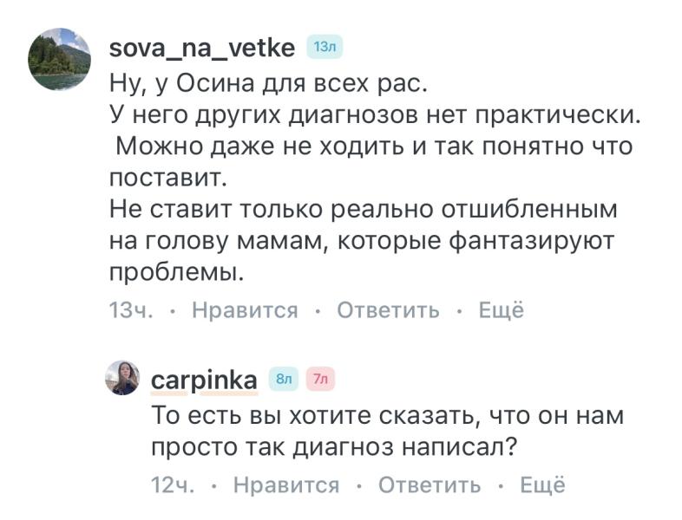The width and height of the screenshot is (682, 520).
Task: Click the pink 7л badge beside carpinka
Action: [x=320, y=380]
